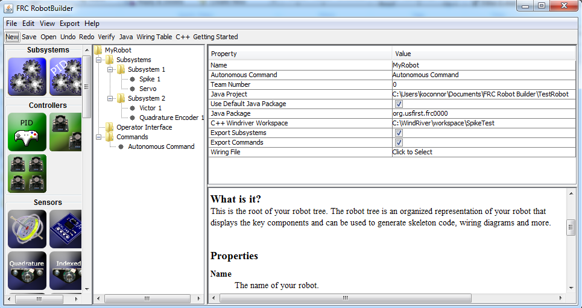
Task: Select the gears Subsystem palette icon
Action: (27, 77)
